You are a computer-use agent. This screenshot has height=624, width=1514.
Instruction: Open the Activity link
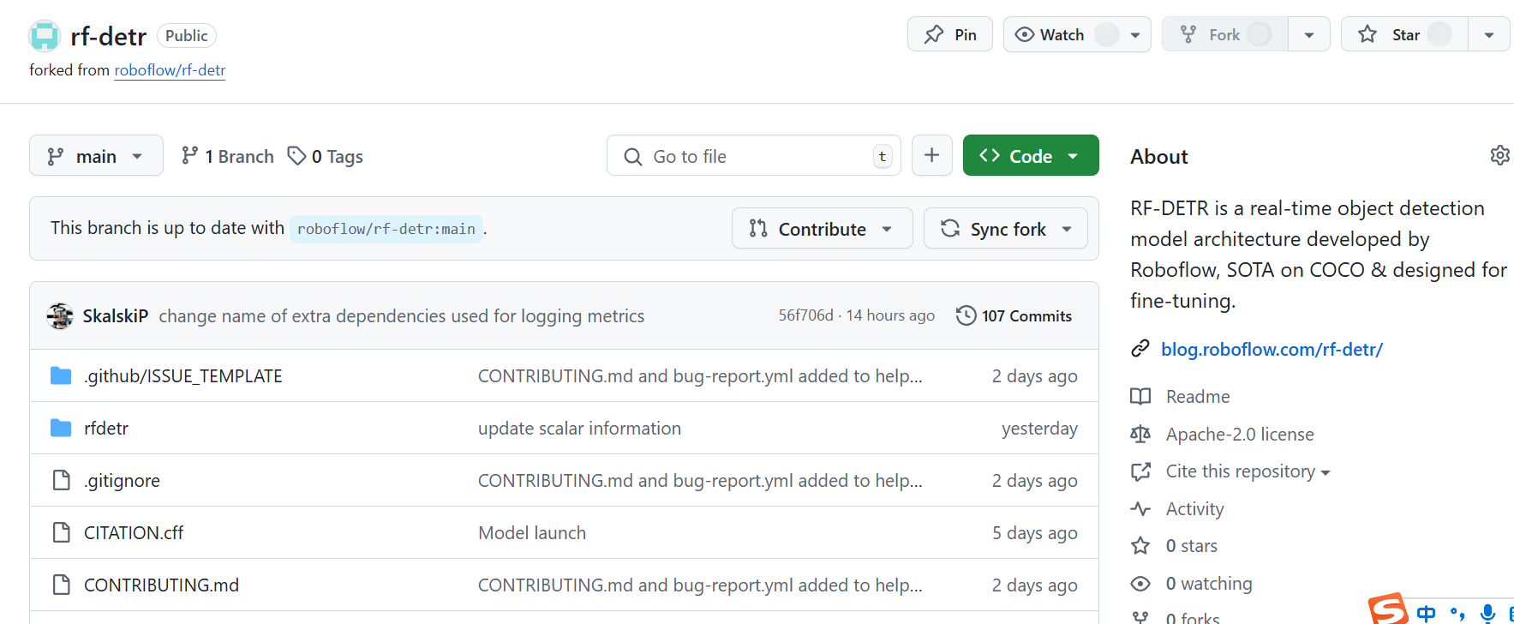(1194, 509)
